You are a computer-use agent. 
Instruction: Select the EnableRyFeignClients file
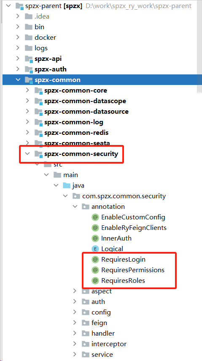click(x=134, y=228)
